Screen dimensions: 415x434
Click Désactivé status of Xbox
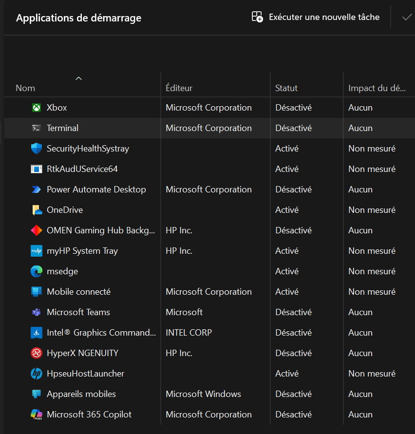pyautogui.click(x=293, y=107)
